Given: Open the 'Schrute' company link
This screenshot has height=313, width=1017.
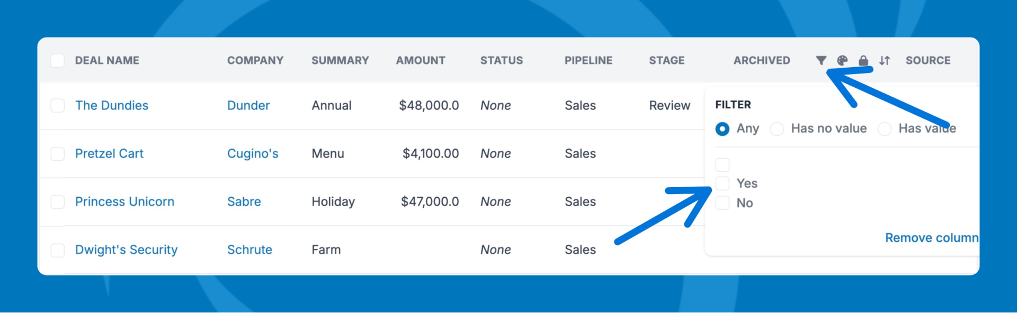Looking at the screenshot, I should pyautogui.click(x=249, y=250).
